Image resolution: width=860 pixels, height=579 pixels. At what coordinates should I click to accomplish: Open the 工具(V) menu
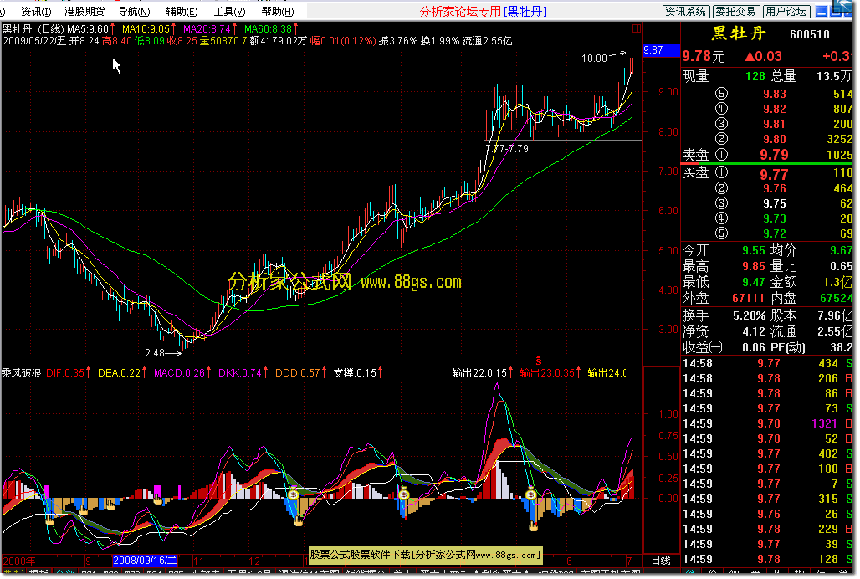pyautogui.click(x=229, y=12)
